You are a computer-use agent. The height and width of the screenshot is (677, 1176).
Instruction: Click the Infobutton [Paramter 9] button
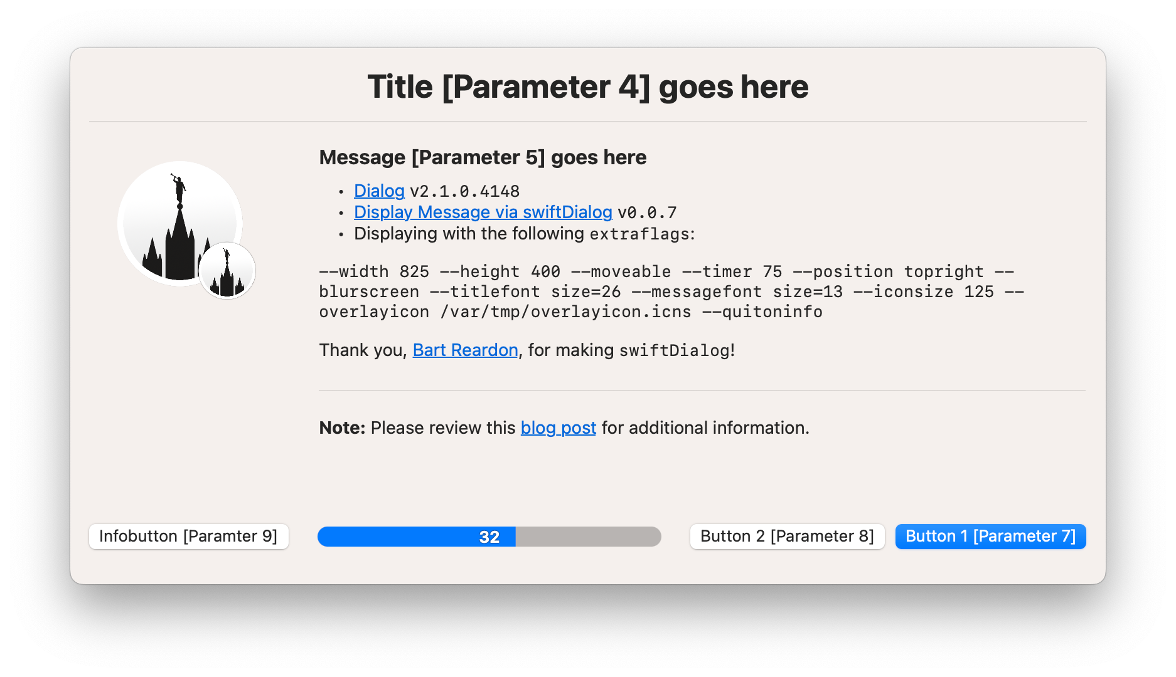[188, 537]
